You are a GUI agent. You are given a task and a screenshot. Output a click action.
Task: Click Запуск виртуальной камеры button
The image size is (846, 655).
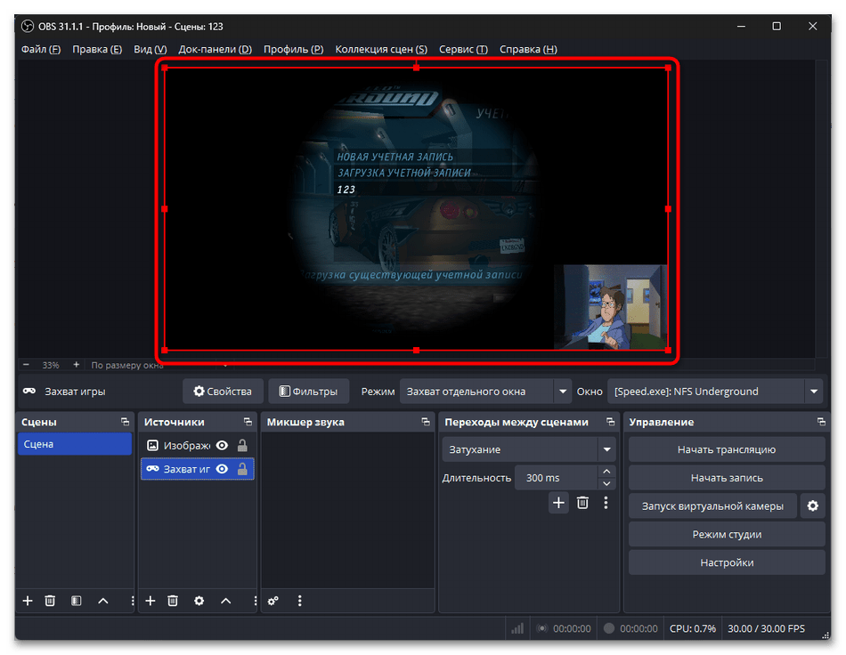click(x=712, y=506)
